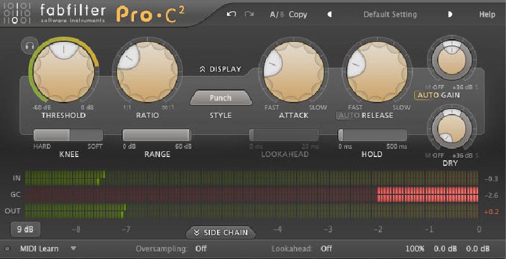Go to the previous preset arrow
This screenshot has width=506, height=259.
point(330,15)
